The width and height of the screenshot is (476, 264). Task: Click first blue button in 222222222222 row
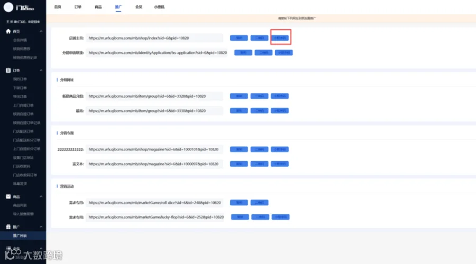pyautogui.click(x=239, y=149)
